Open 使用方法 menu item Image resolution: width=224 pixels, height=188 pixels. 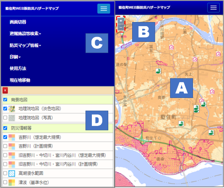click(18, 68)
